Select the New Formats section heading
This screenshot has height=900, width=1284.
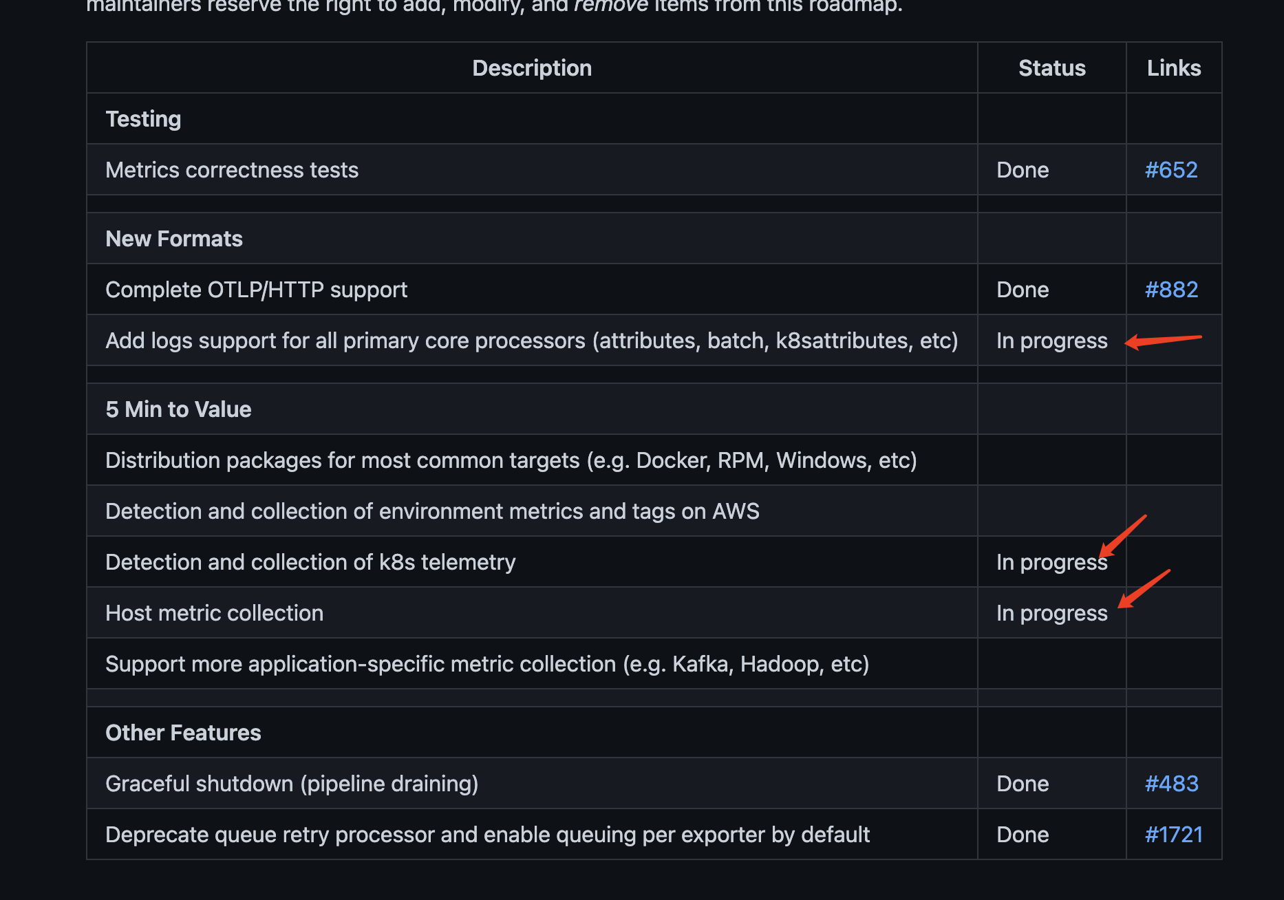pos(174,239)
